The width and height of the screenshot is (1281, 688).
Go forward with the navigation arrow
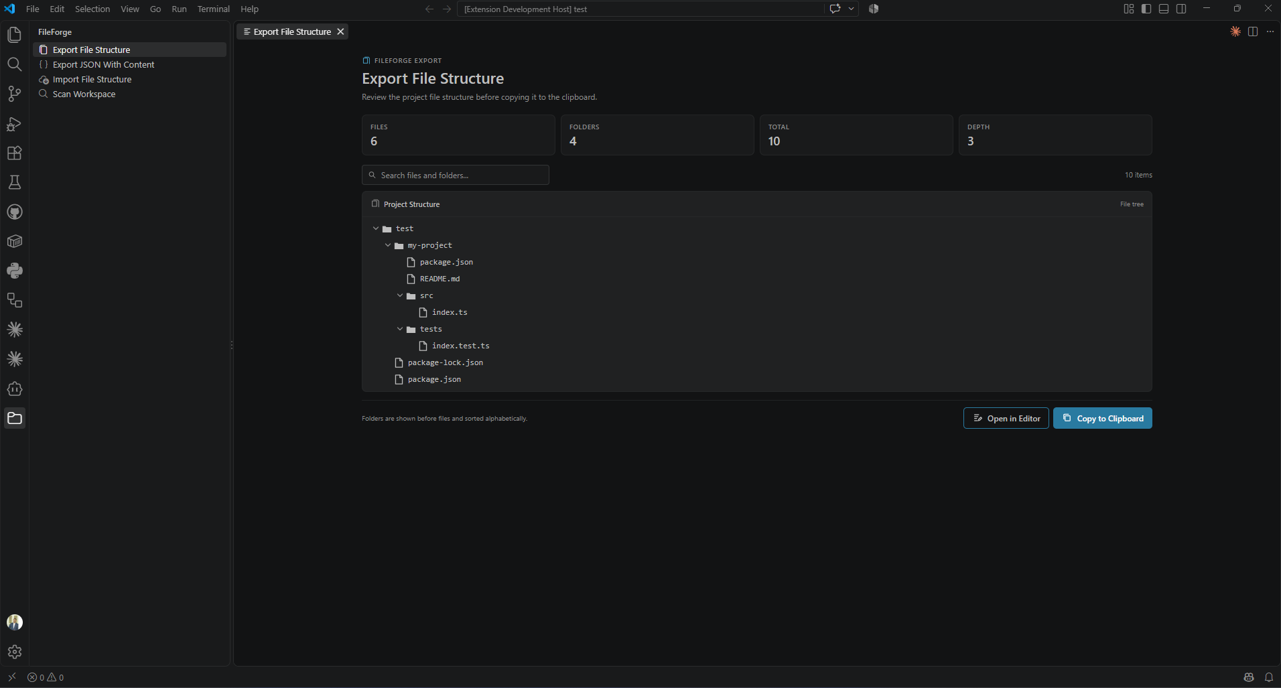coord(447,9)
